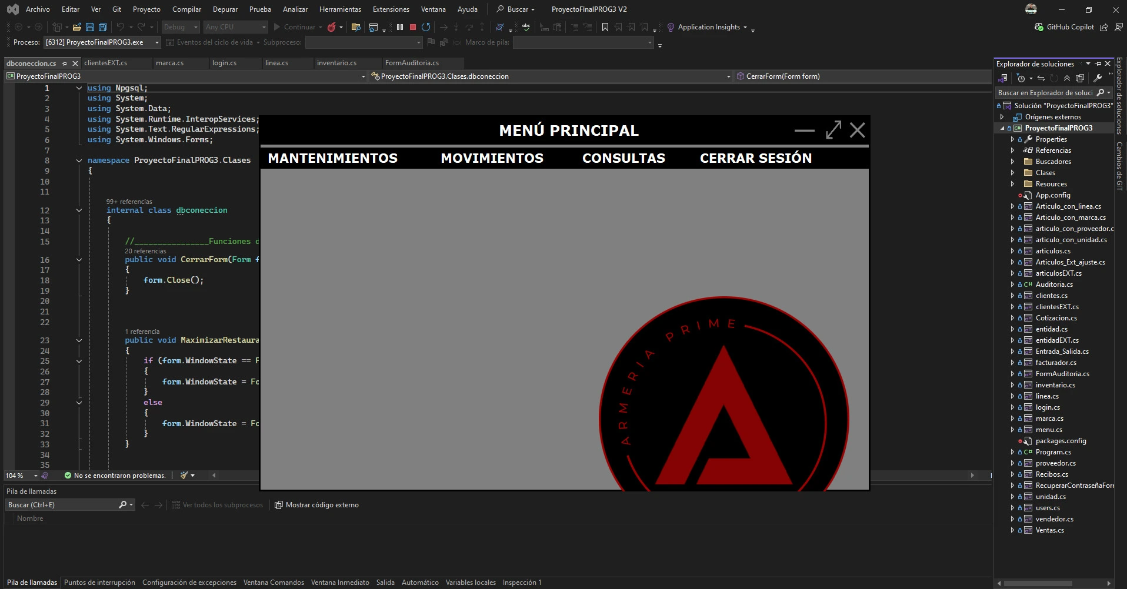Click the code cleanup broom icon
This screenshot has width=1127, height=589.
point(185,476)
